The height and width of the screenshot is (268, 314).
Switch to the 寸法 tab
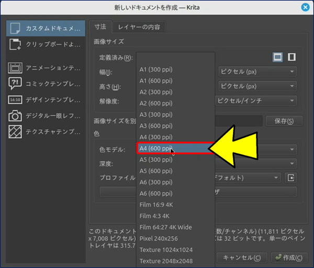pos(100,27)
